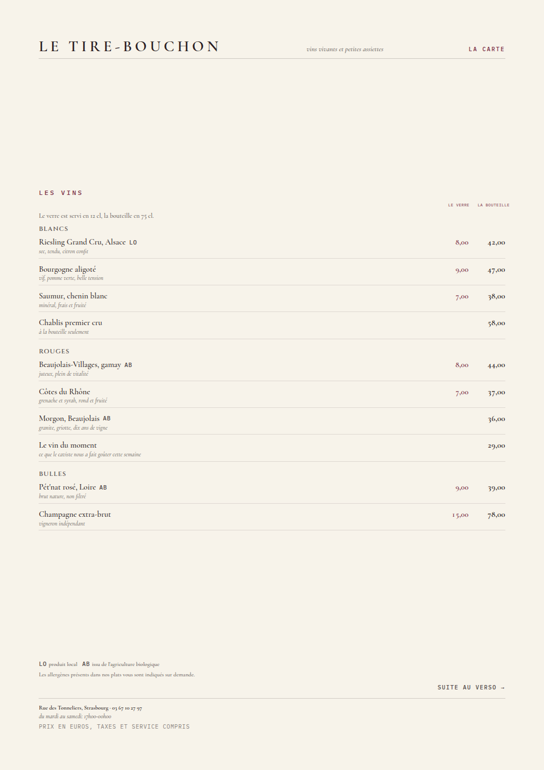Click the LE VERRE column header
Viewport: 544px width, 770px height.
(459, 205)
